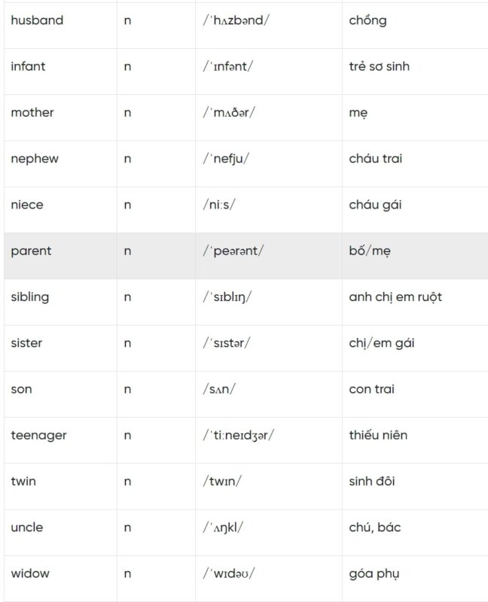This screenshot has height=602, width=488.
Task: Click the pronunciation for "sister"
Action: [226, 343]
